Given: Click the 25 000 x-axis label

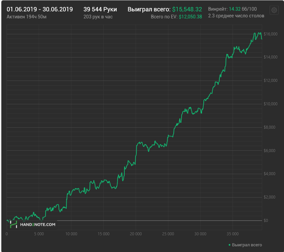Looking at the screenshot, I should [168, 234].
